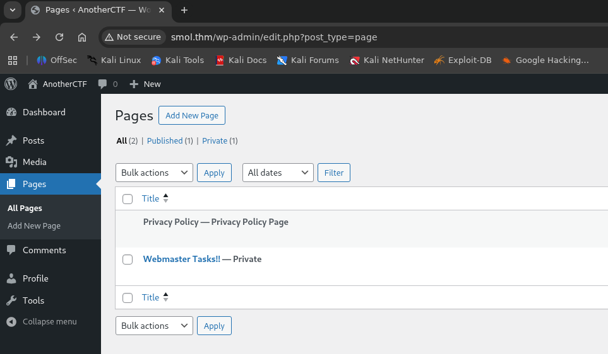Click the bottom Apply button
Viewport: 608px width, 354px height.
(214, 326)
